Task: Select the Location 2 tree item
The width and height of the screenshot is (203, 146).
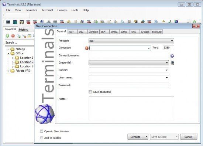Action: coord(27,62)
